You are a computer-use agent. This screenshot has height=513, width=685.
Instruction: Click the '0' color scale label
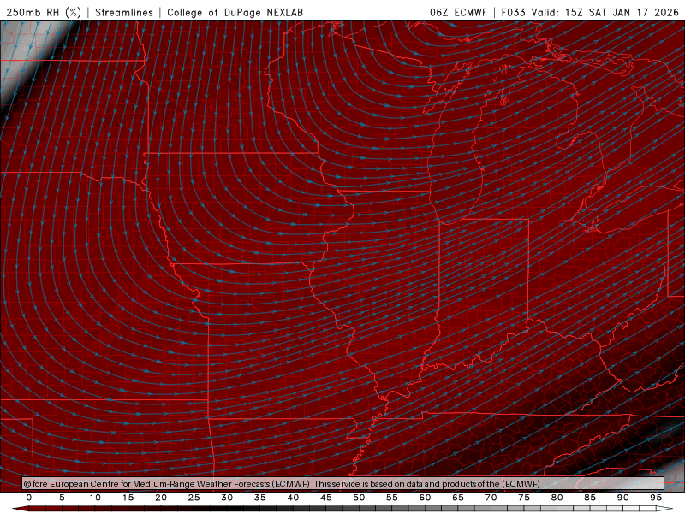(x=29, y=498)
